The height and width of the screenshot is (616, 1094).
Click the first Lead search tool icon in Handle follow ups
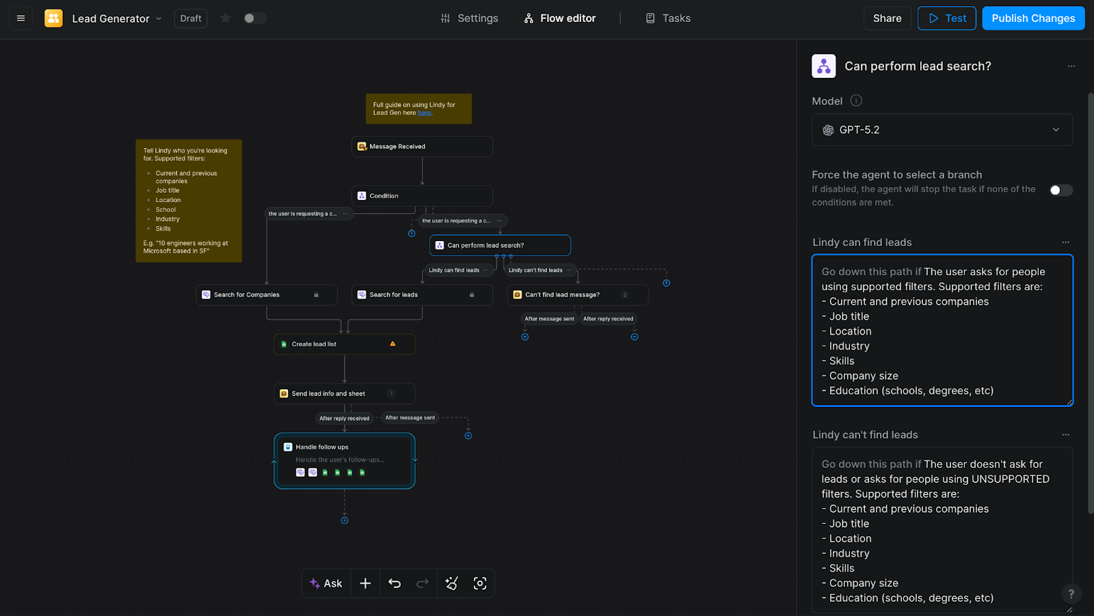(x=300, y=473)
